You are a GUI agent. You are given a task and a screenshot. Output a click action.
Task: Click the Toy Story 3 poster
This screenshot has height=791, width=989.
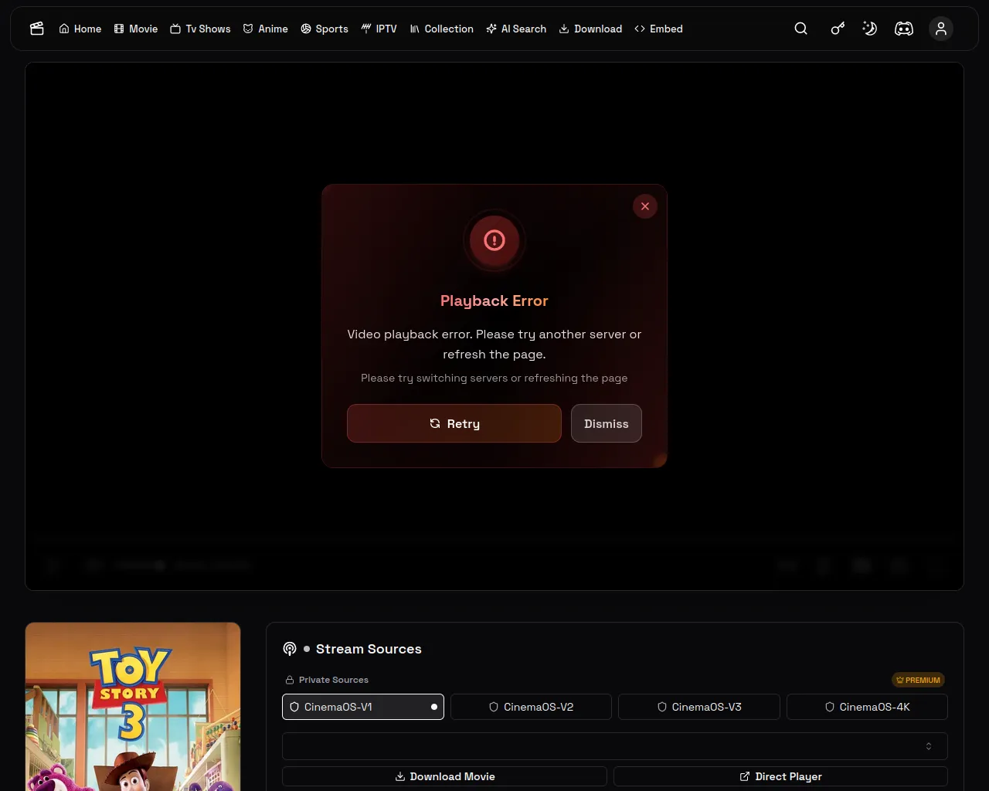(x=133, y=707)
